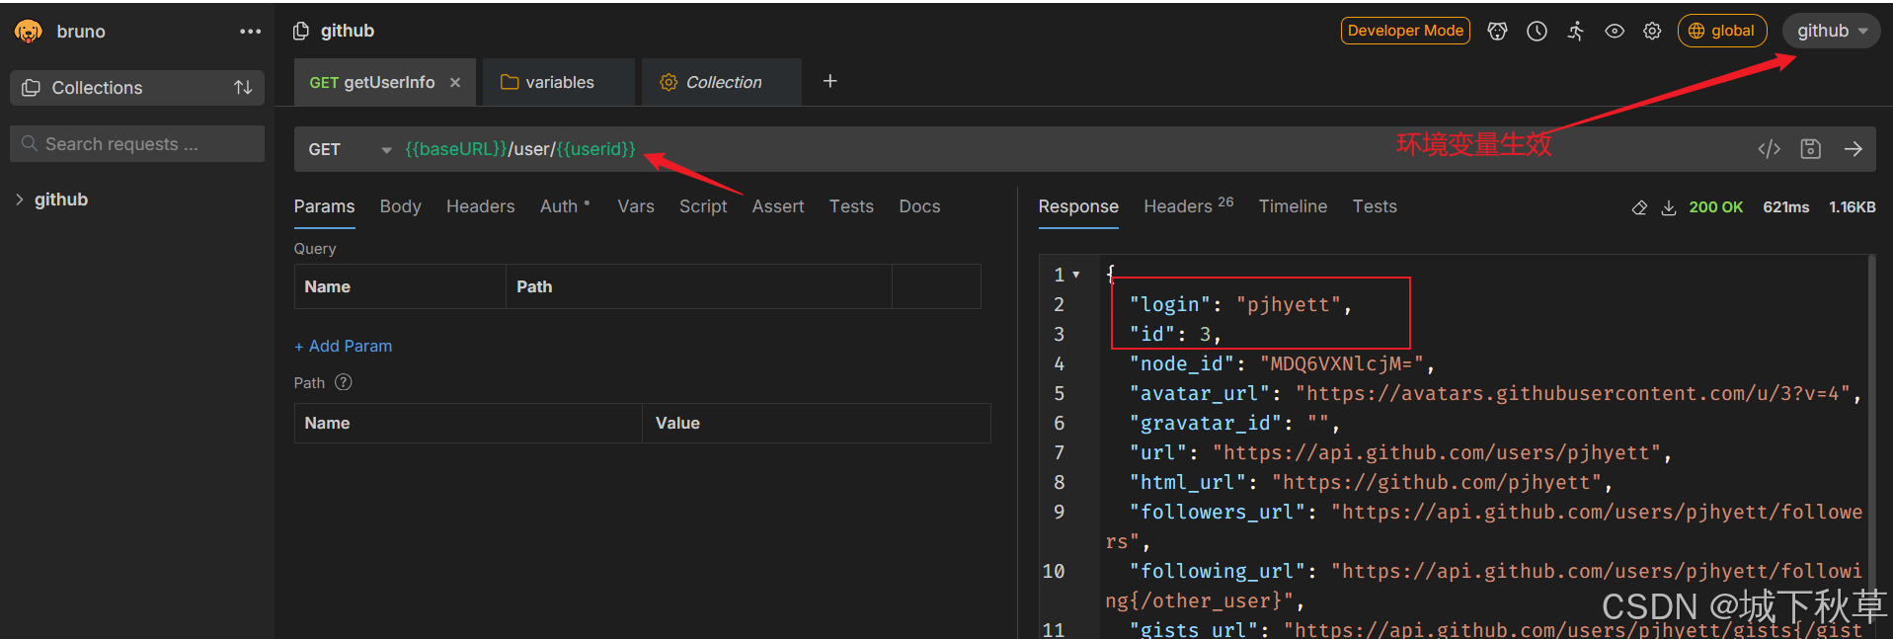Select the Assert tab

(x=778, y=206)
